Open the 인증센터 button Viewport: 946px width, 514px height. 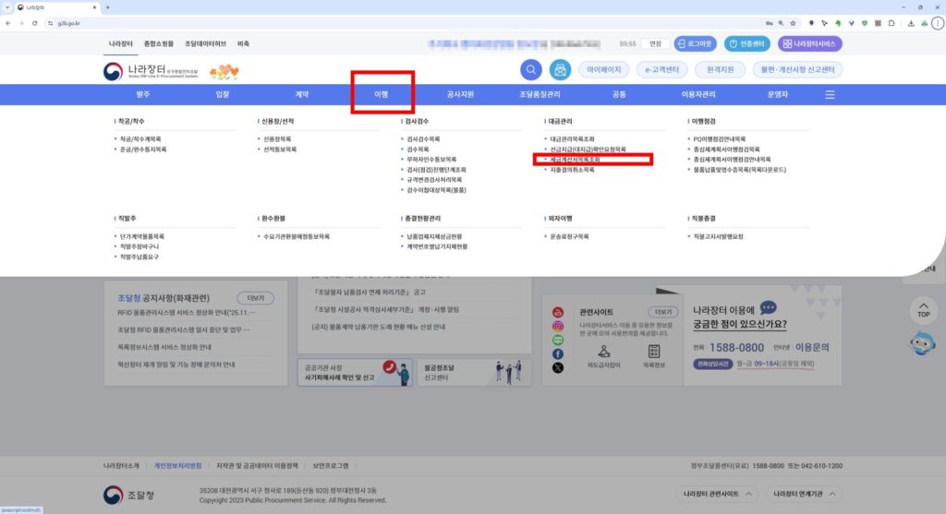point(746,44)
